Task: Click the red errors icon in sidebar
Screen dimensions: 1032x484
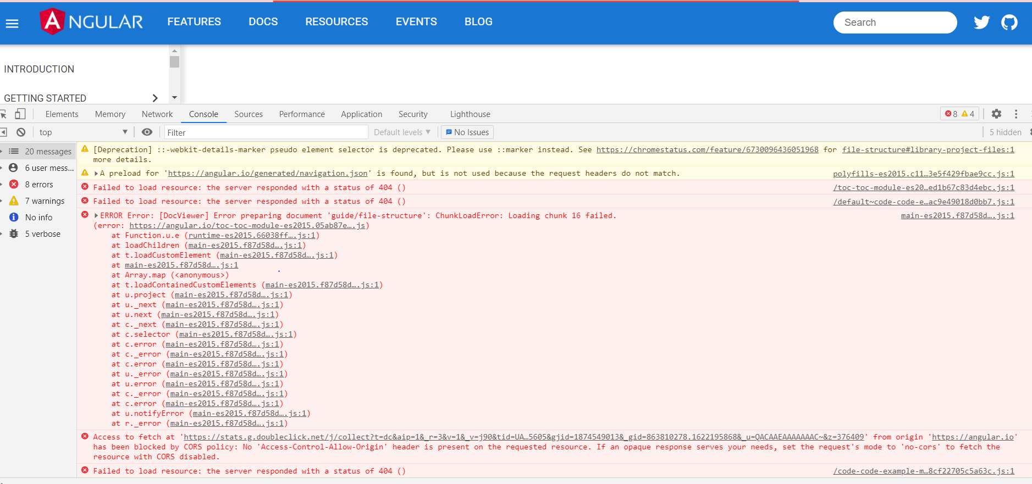Action: click(14, 185)
